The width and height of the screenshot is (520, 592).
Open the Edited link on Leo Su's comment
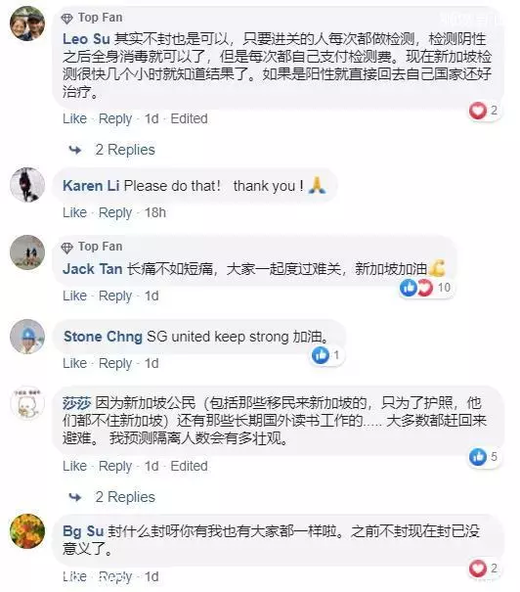189,119
